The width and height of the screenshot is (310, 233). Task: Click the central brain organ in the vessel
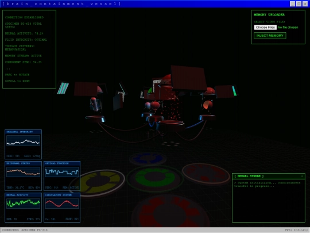point(155,105)
